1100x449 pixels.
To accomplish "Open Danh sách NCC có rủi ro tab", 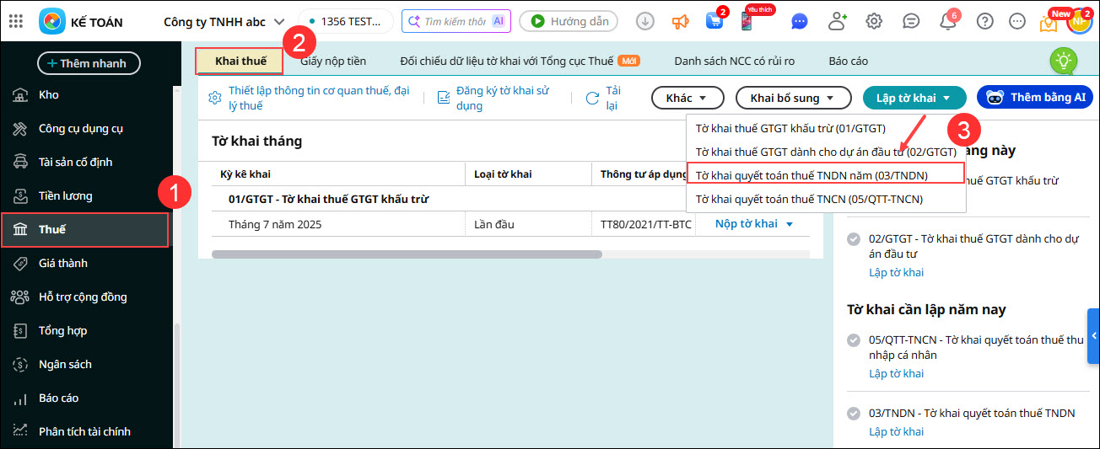I will pos(734,61).
